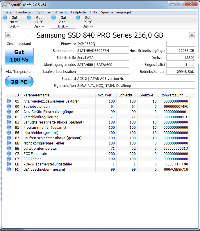Click the status orb of row EB
The width and height of the screenshot is (200, 231).
(x=9, y=164)
